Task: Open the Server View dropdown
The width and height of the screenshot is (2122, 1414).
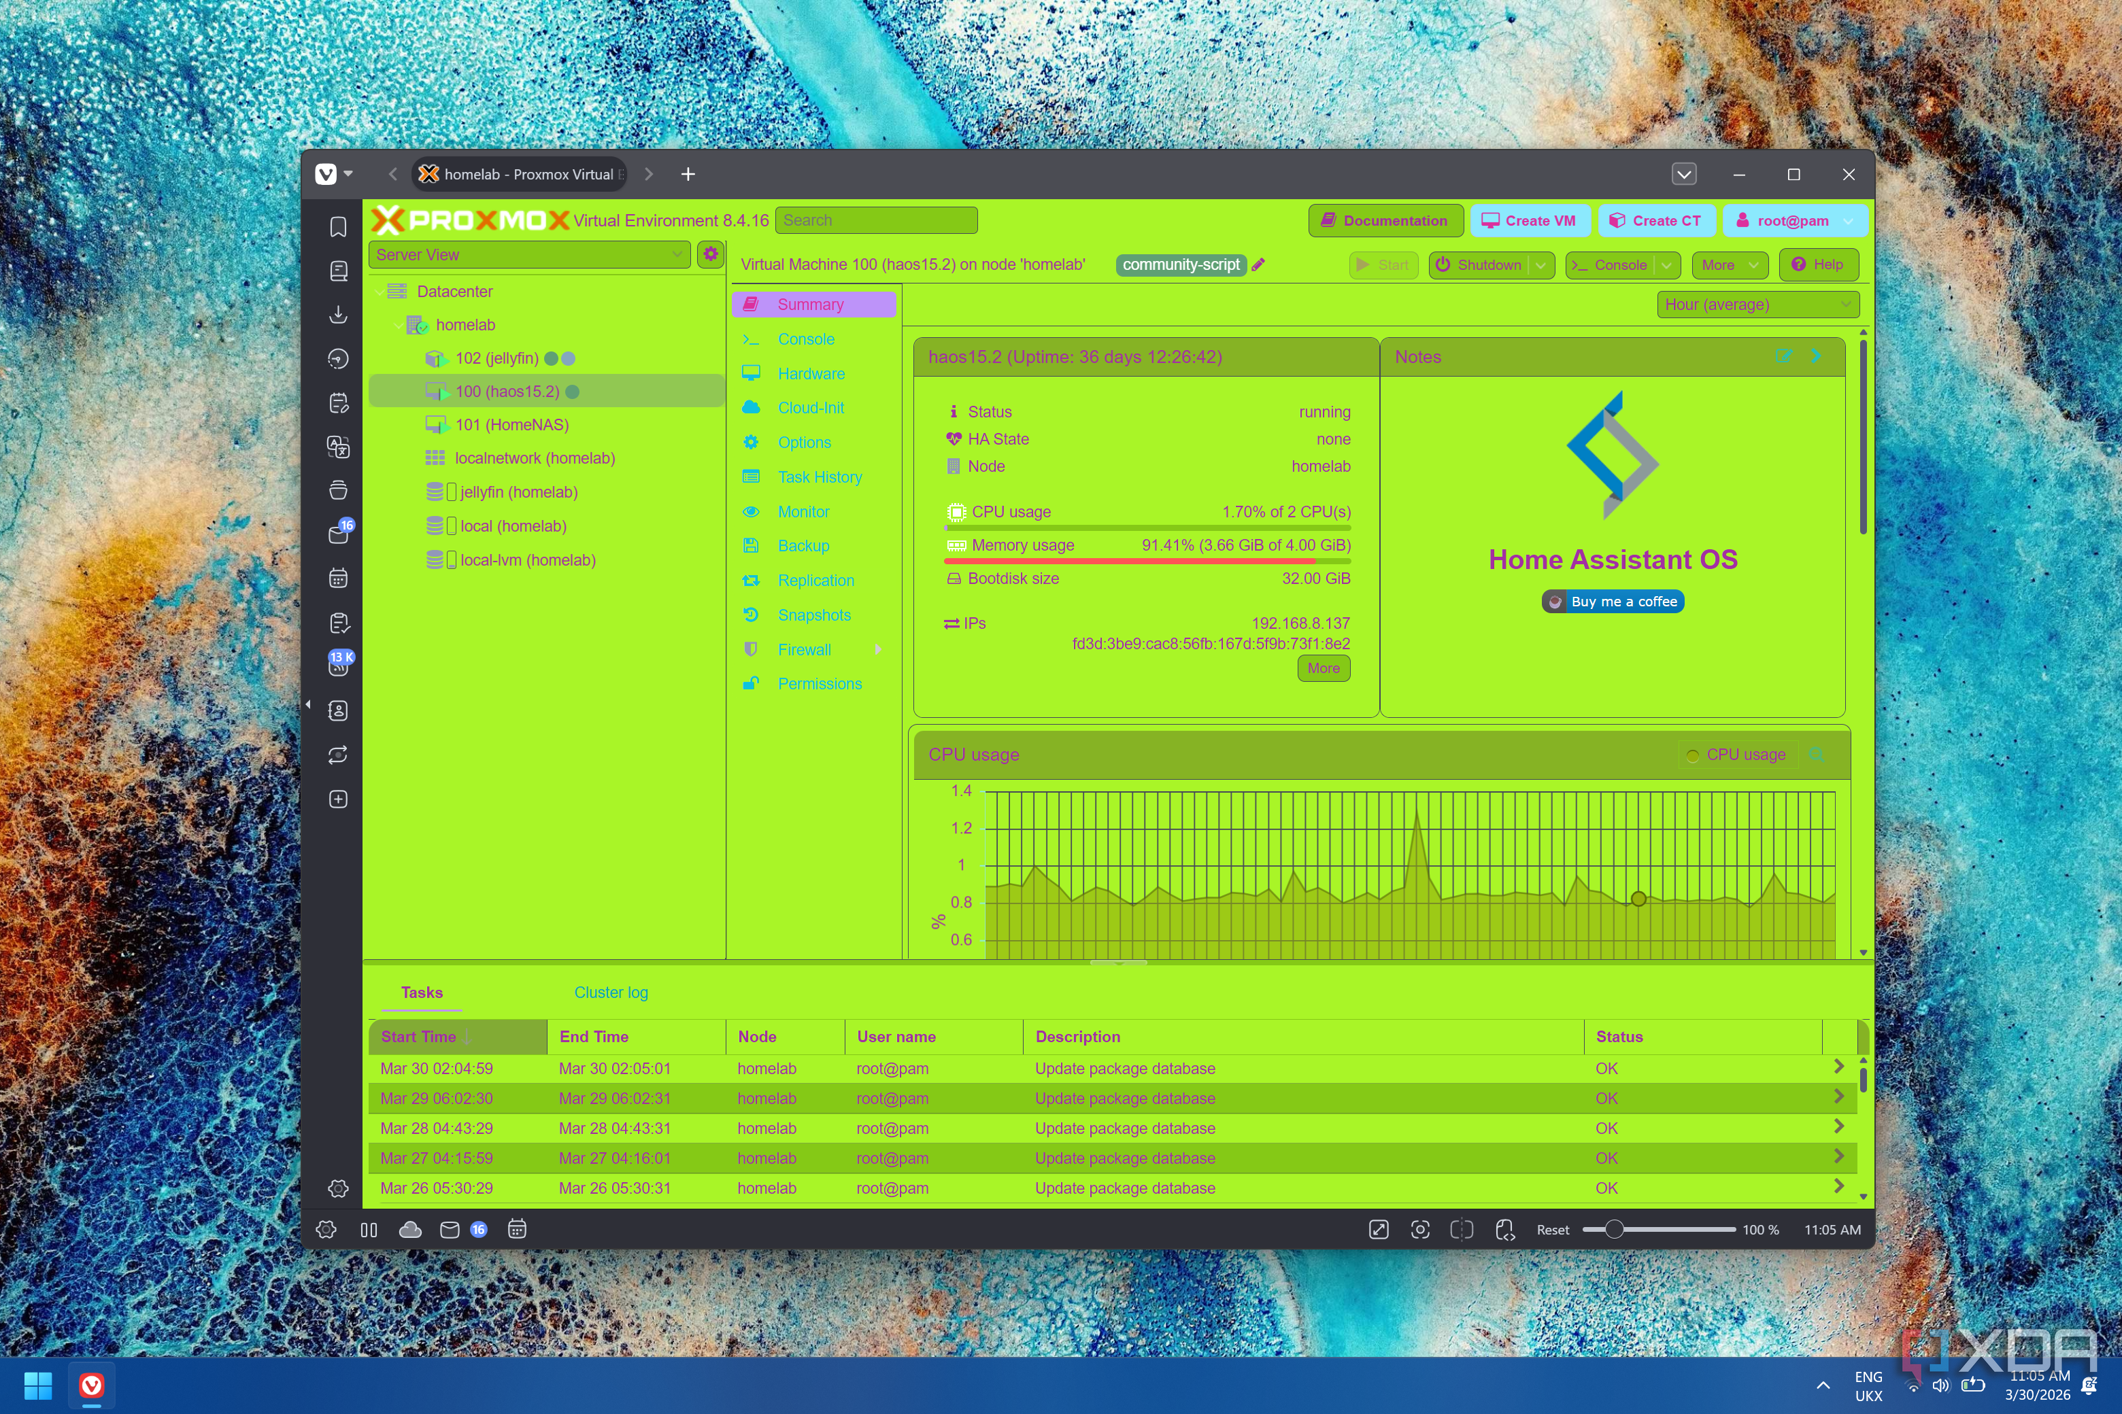Action: coord(530,254)
